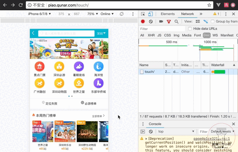Clear the console
This screenshot has height=152, width=238.
151,131
